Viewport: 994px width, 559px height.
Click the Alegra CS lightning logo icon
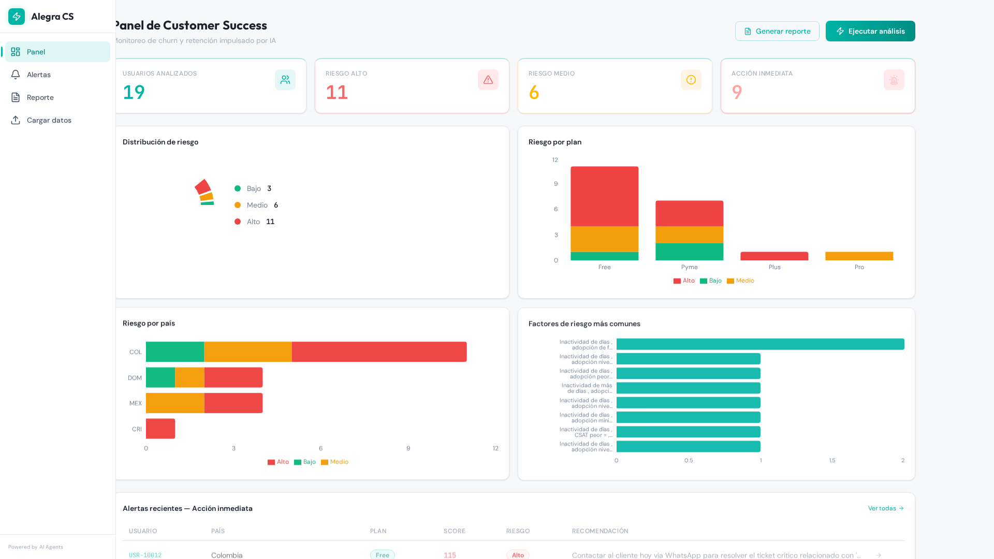[17, 17]
